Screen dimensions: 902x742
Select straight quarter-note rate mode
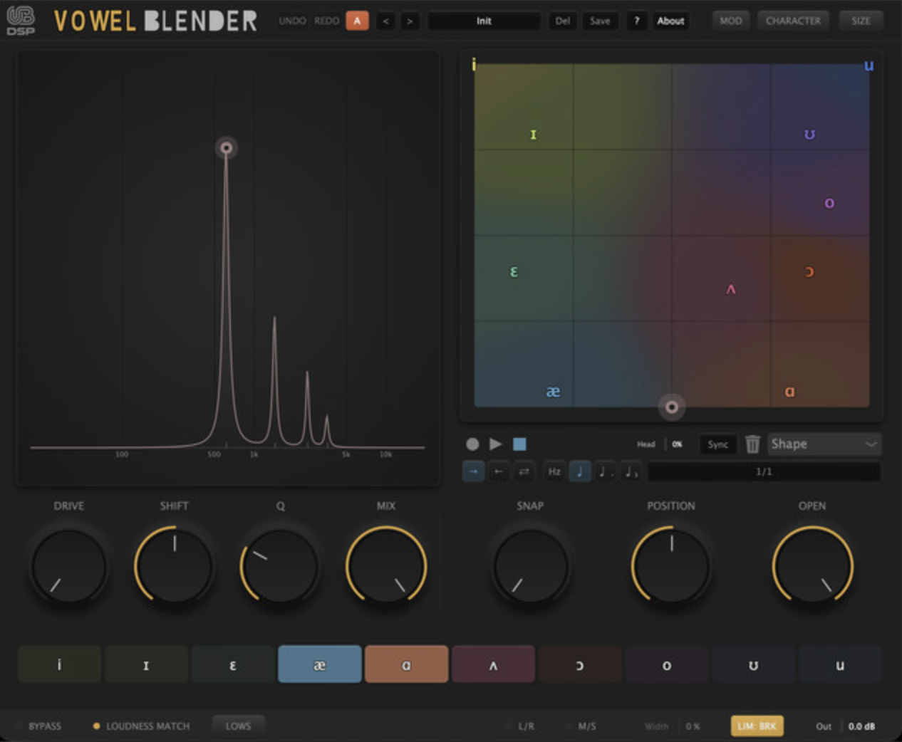coord(580,471)
